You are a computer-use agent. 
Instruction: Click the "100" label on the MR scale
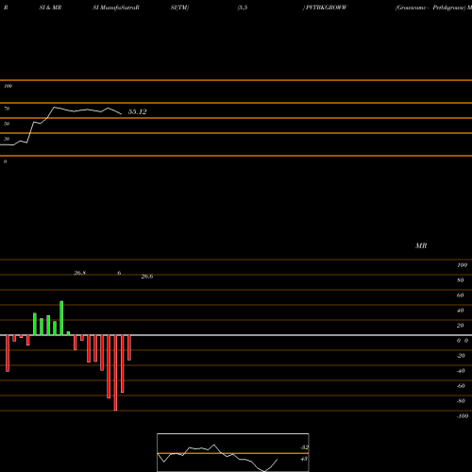point(462,265)
